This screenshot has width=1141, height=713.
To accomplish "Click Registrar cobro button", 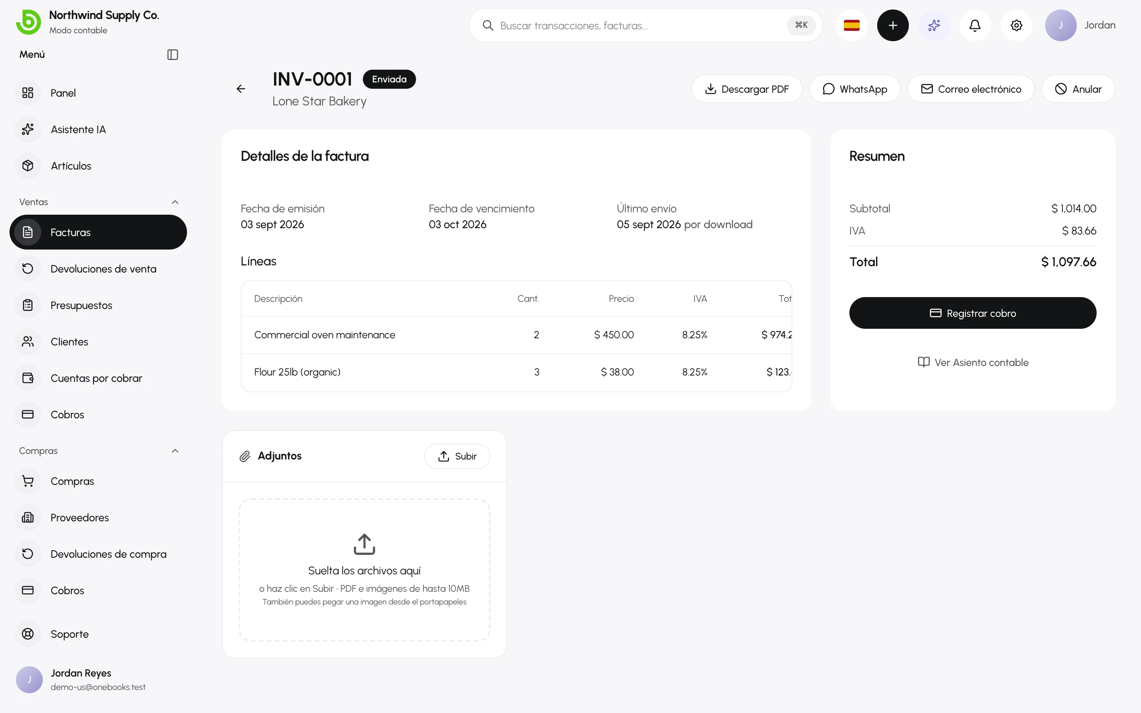I will 973,313.
